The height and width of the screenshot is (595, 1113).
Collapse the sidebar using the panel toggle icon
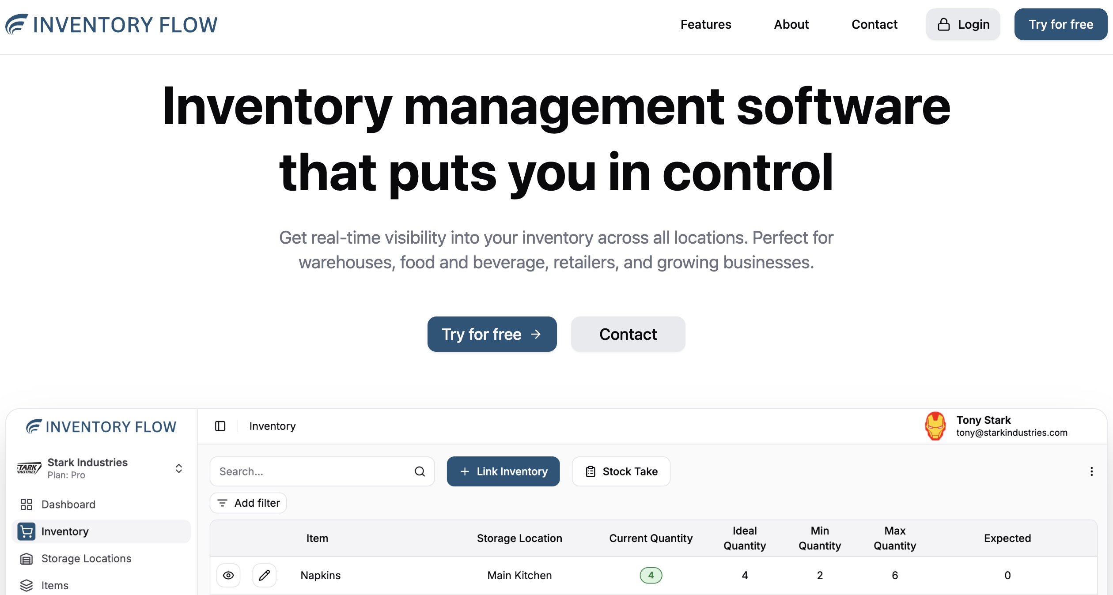[x=220, y=426]
